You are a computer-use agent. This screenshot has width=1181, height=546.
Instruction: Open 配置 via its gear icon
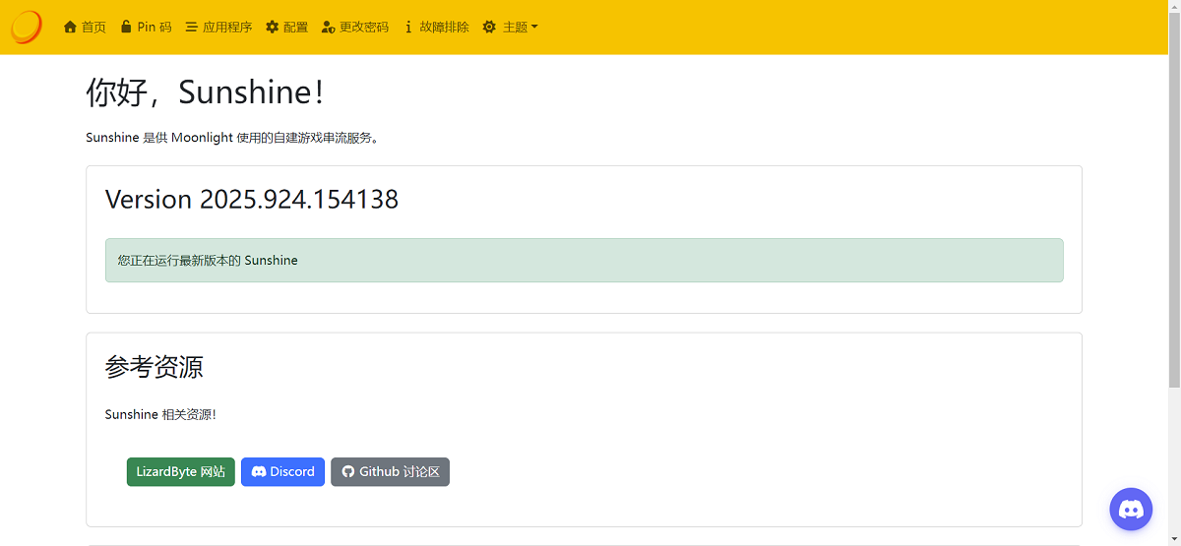point(273,28)
